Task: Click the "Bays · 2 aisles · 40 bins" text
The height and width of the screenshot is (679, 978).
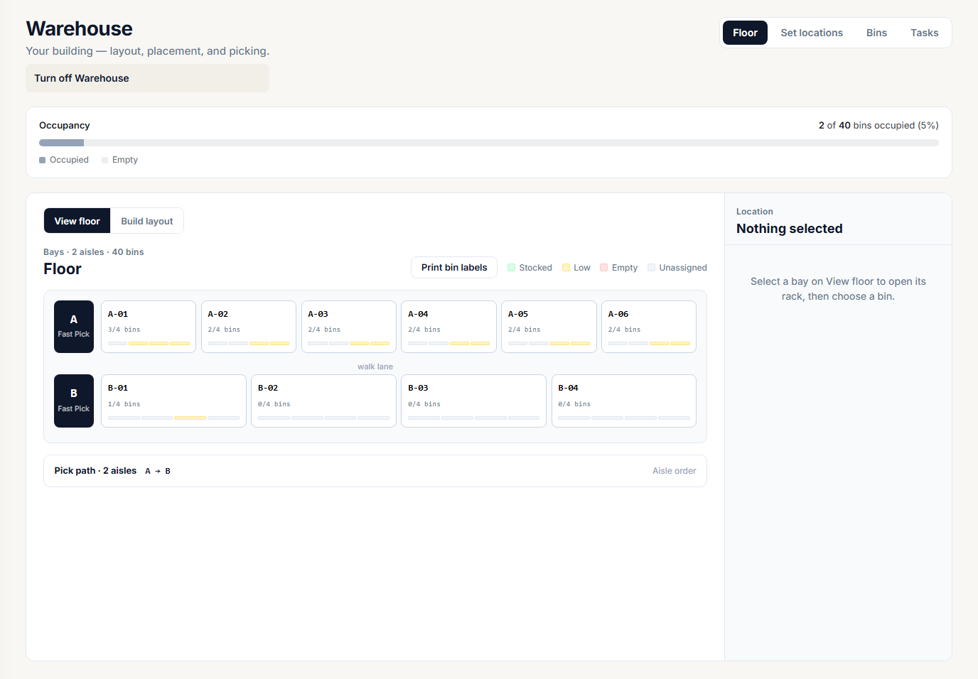Action: tap(94, 252)
